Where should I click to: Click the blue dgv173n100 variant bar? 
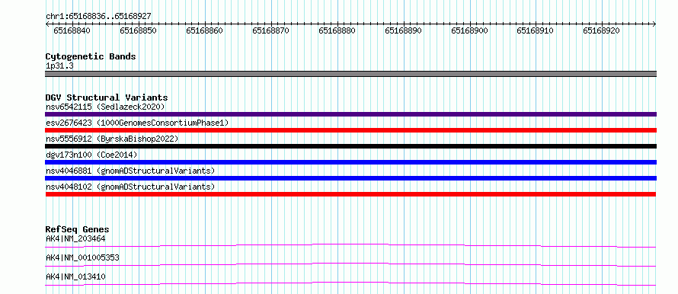tap(350, 162)
